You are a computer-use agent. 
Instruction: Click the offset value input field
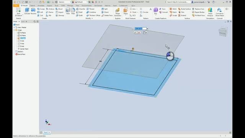(x=140, y=29)
